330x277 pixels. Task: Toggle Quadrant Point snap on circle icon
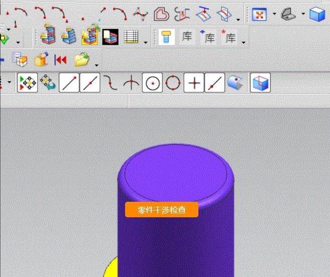[173, 83]
